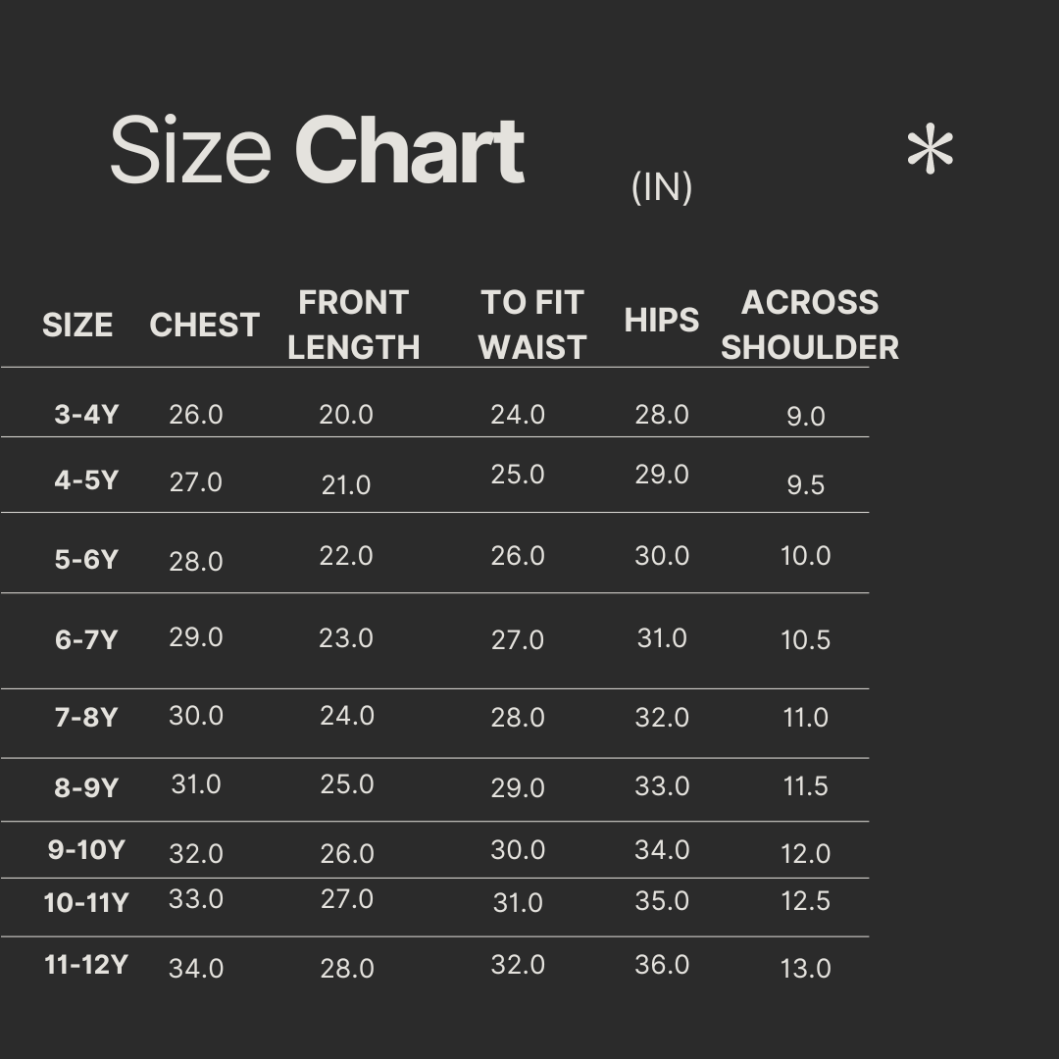Select the CHEST column header
The image size is (1059, 1059).
tap(204, 326)
